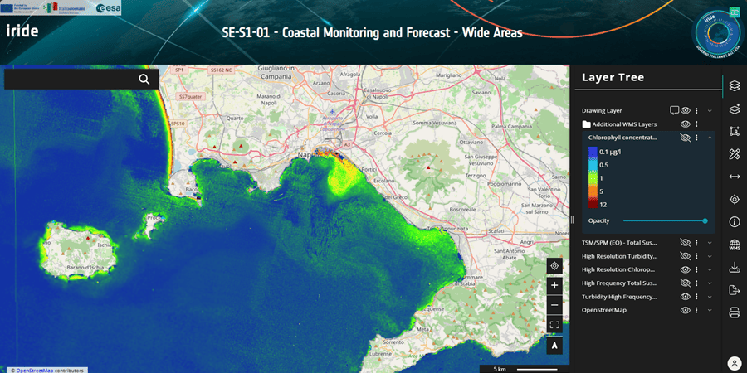Open High Frequency Total Suspended layer options dots
The height and width of the screenshot is (373, 747).
coord(696,283)
